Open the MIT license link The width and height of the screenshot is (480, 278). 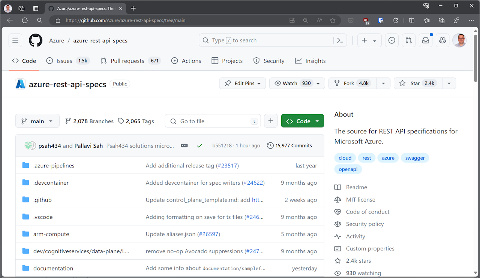coord(360,200)
